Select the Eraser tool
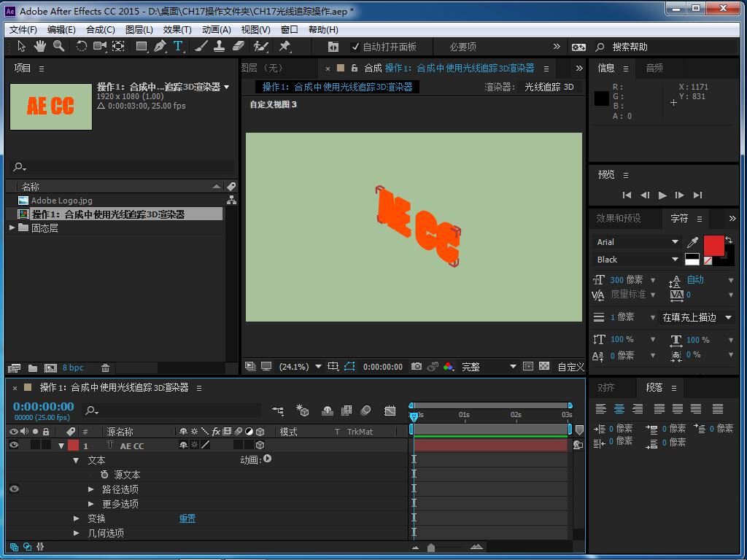The width and height of the screenshot is (747, 560). [239, 46]
